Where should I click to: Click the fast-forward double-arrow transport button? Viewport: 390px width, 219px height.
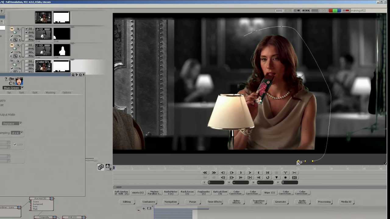[x=214, y=173]
